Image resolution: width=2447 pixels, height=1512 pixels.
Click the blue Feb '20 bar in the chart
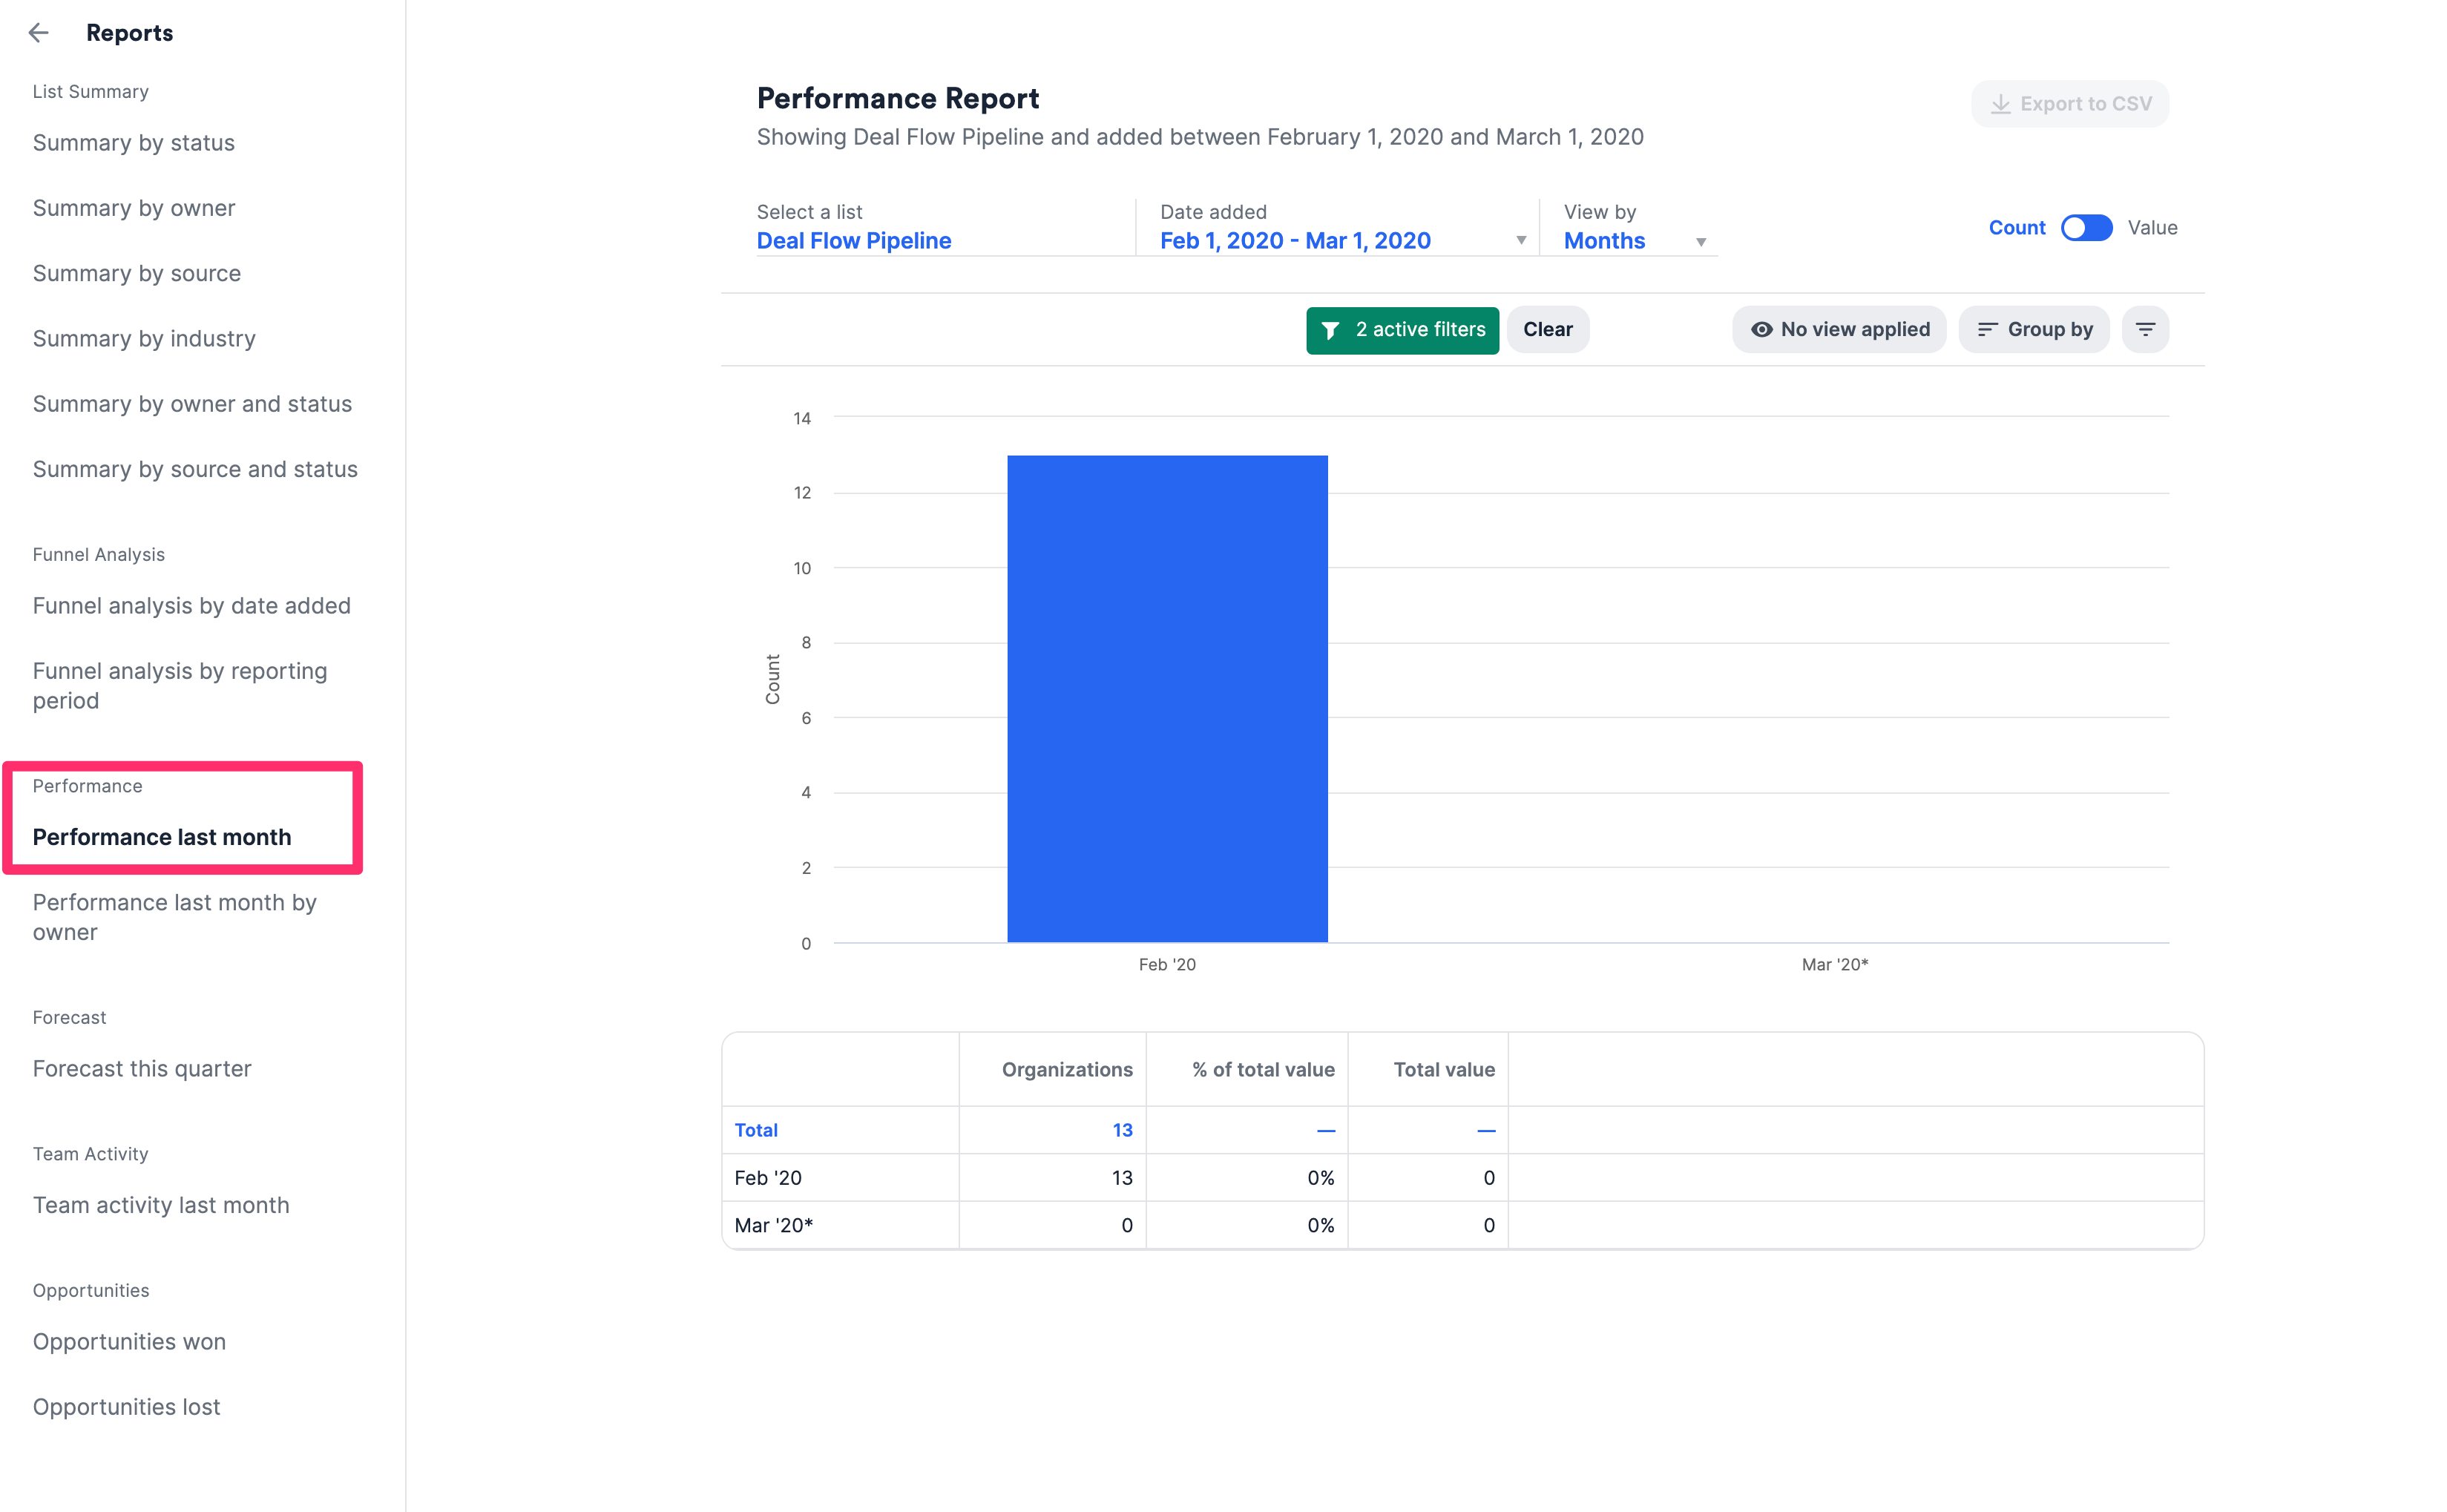(x=1166, y=700)
